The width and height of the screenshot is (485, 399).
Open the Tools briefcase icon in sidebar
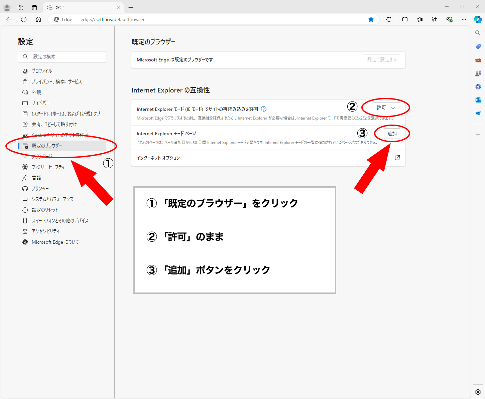tap(478, 60)
